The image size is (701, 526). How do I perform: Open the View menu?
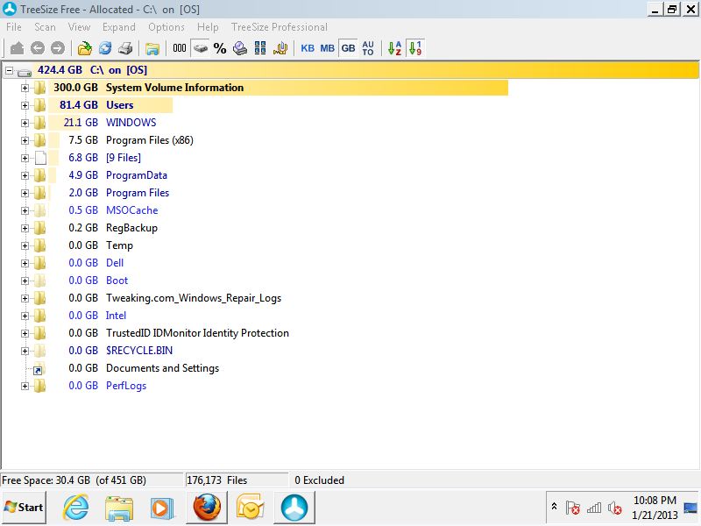click(79, 27)
